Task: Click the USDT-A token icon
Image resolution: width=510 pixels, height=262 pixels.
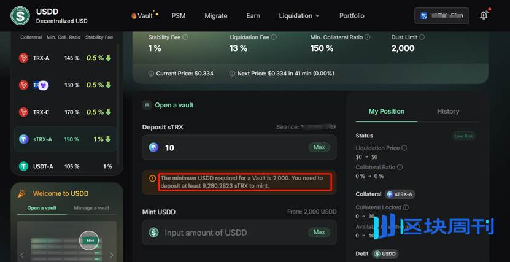Action: (x=23, y=166)
